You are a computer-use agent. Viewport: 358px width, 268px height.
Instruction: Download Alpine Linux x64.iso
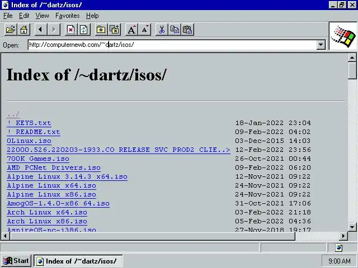pyautogui.click(x=51, y=185)
